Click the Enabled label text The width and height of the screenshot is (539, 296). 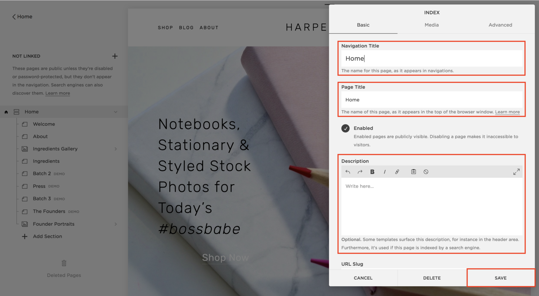[x=363, y=128]
